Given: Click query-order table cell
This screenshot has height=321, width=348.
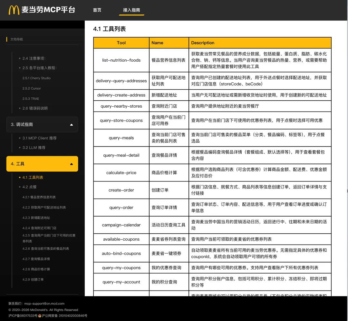Looking at the screenshot, I should 121,208.
